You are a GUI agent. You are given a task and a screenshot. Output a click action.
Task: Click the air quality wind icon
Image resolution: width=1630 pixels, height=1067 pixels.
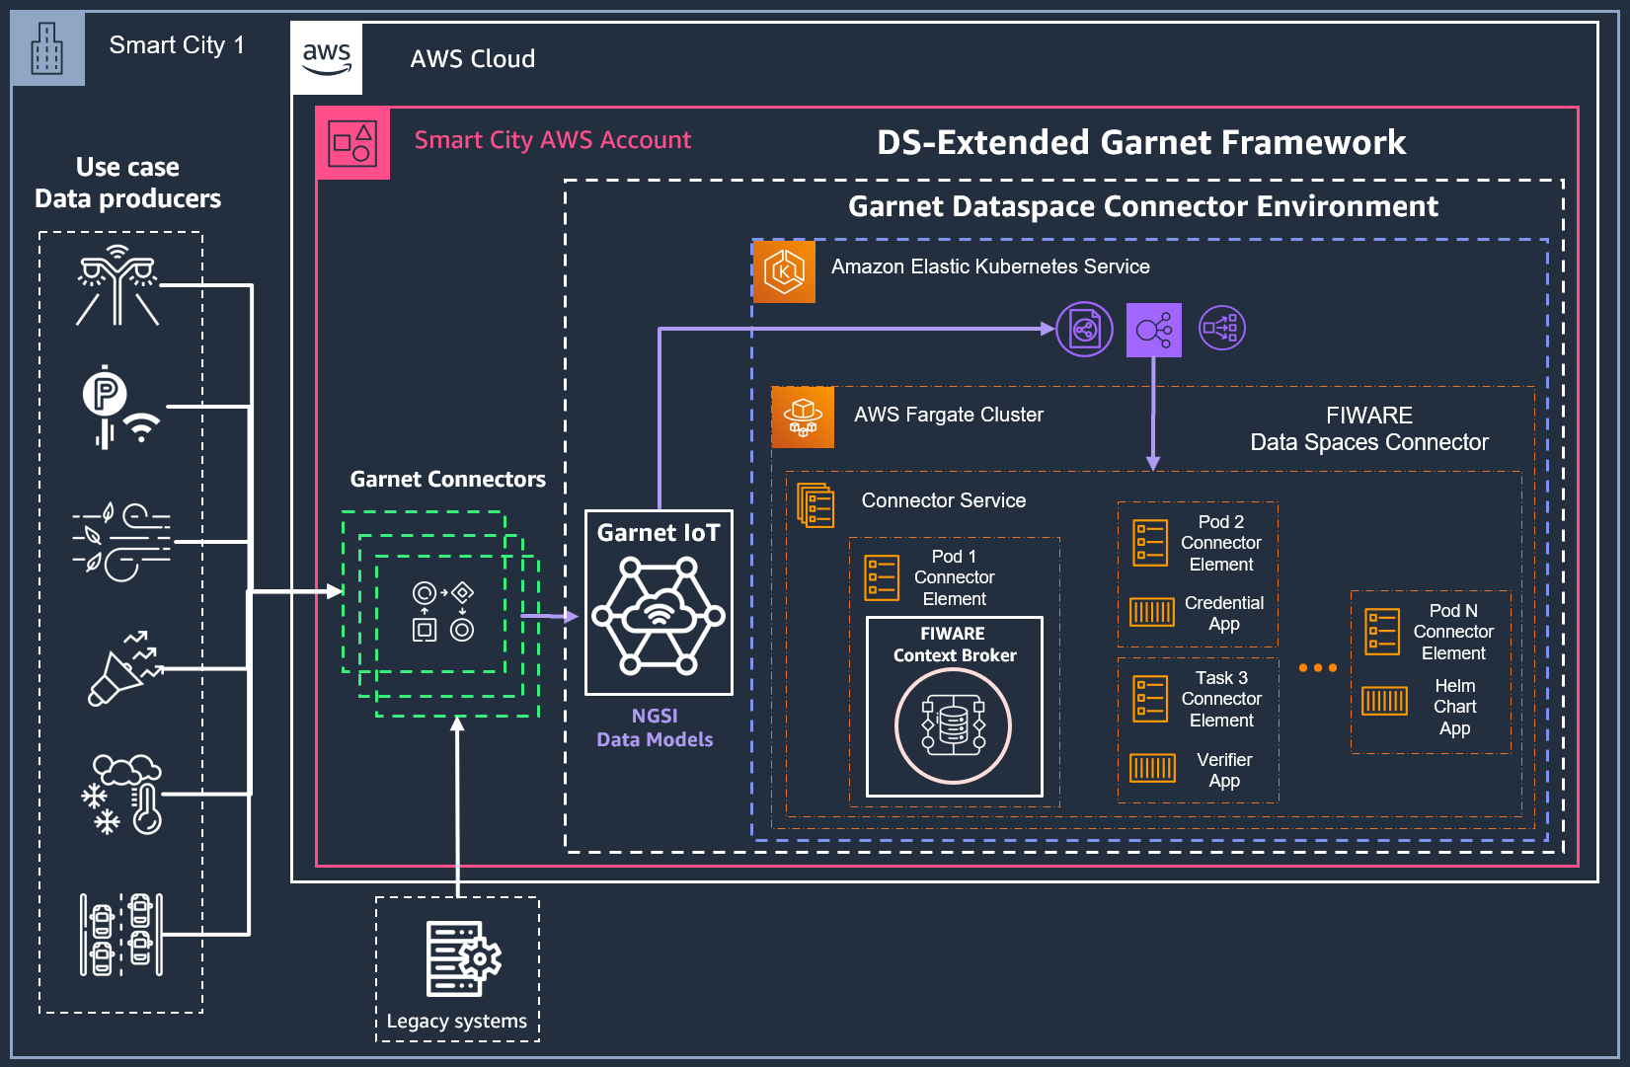tap(121, 542)
